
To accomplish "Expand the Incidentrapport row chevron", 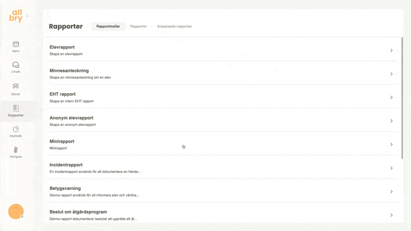I will click(391, 168).
